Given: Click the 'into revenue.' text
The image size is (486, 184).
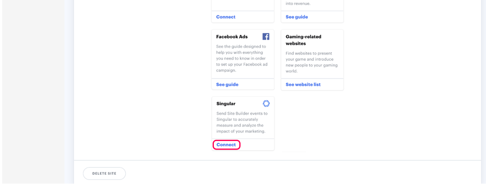Looking at the screenshot, I should [x=299, y=4].
